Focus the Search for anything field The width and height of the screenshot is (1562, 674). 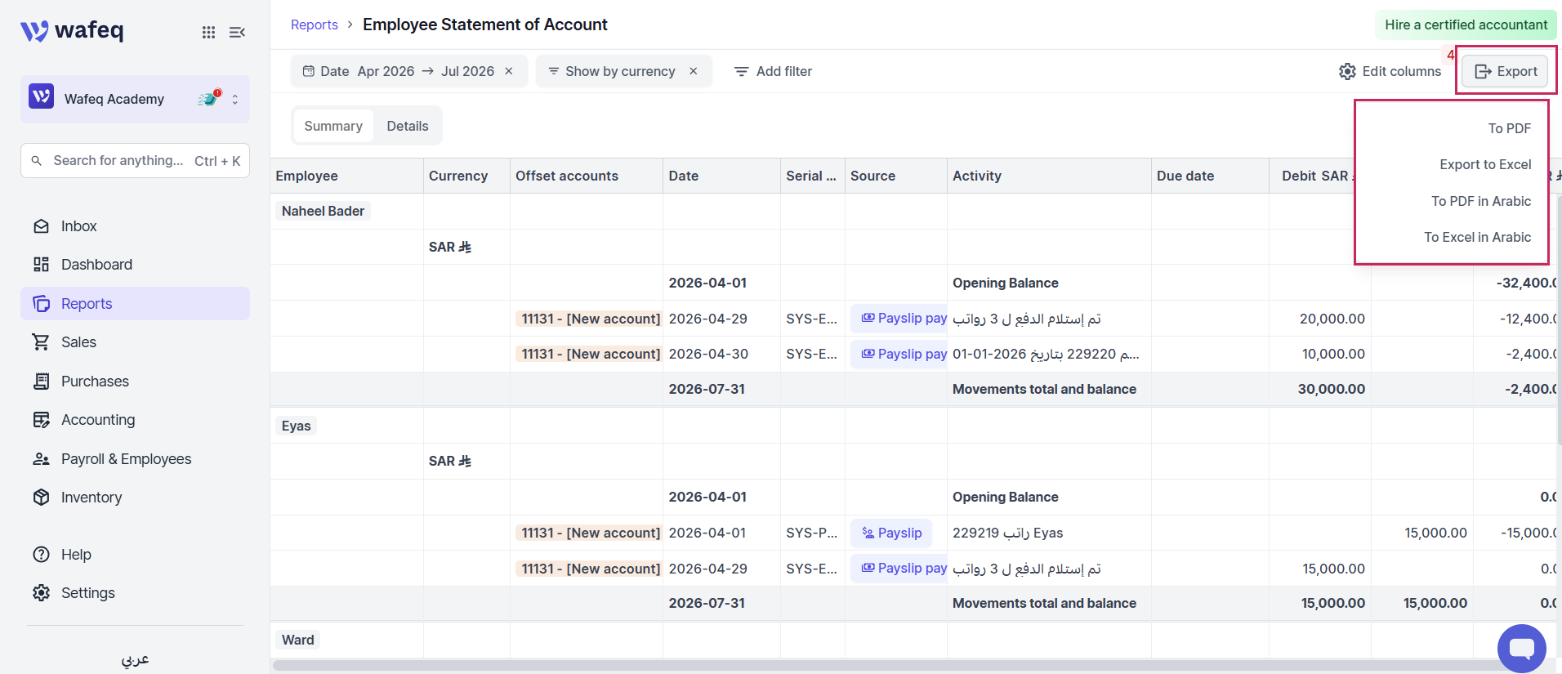(136, 161)
